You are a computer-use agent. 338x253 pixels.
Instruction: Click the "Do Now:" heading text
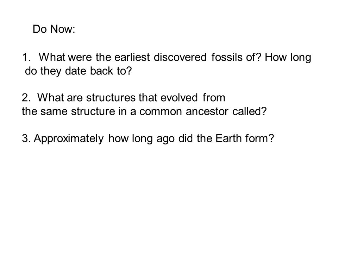click(54, 29)
